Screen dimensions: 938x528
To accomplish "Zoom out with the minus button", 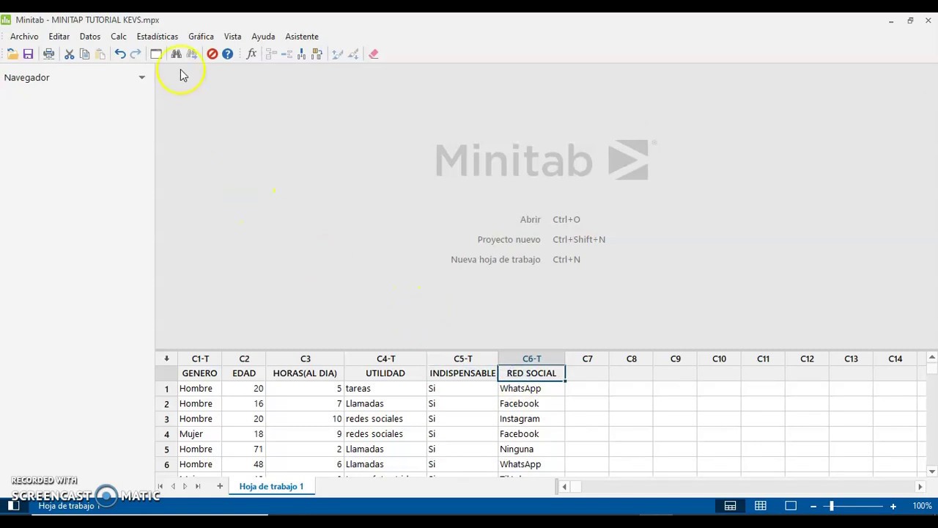I will tap(813, 506).
